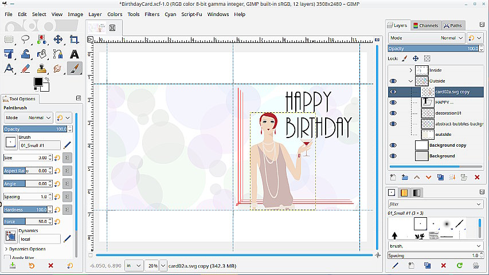Select the Crop tool
This screenshot has height=275, width=489.
(74, 40)
